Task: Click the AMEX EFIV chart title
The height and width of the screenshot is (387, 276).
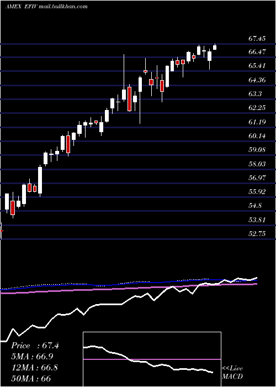Action: (x=46, y=7)
